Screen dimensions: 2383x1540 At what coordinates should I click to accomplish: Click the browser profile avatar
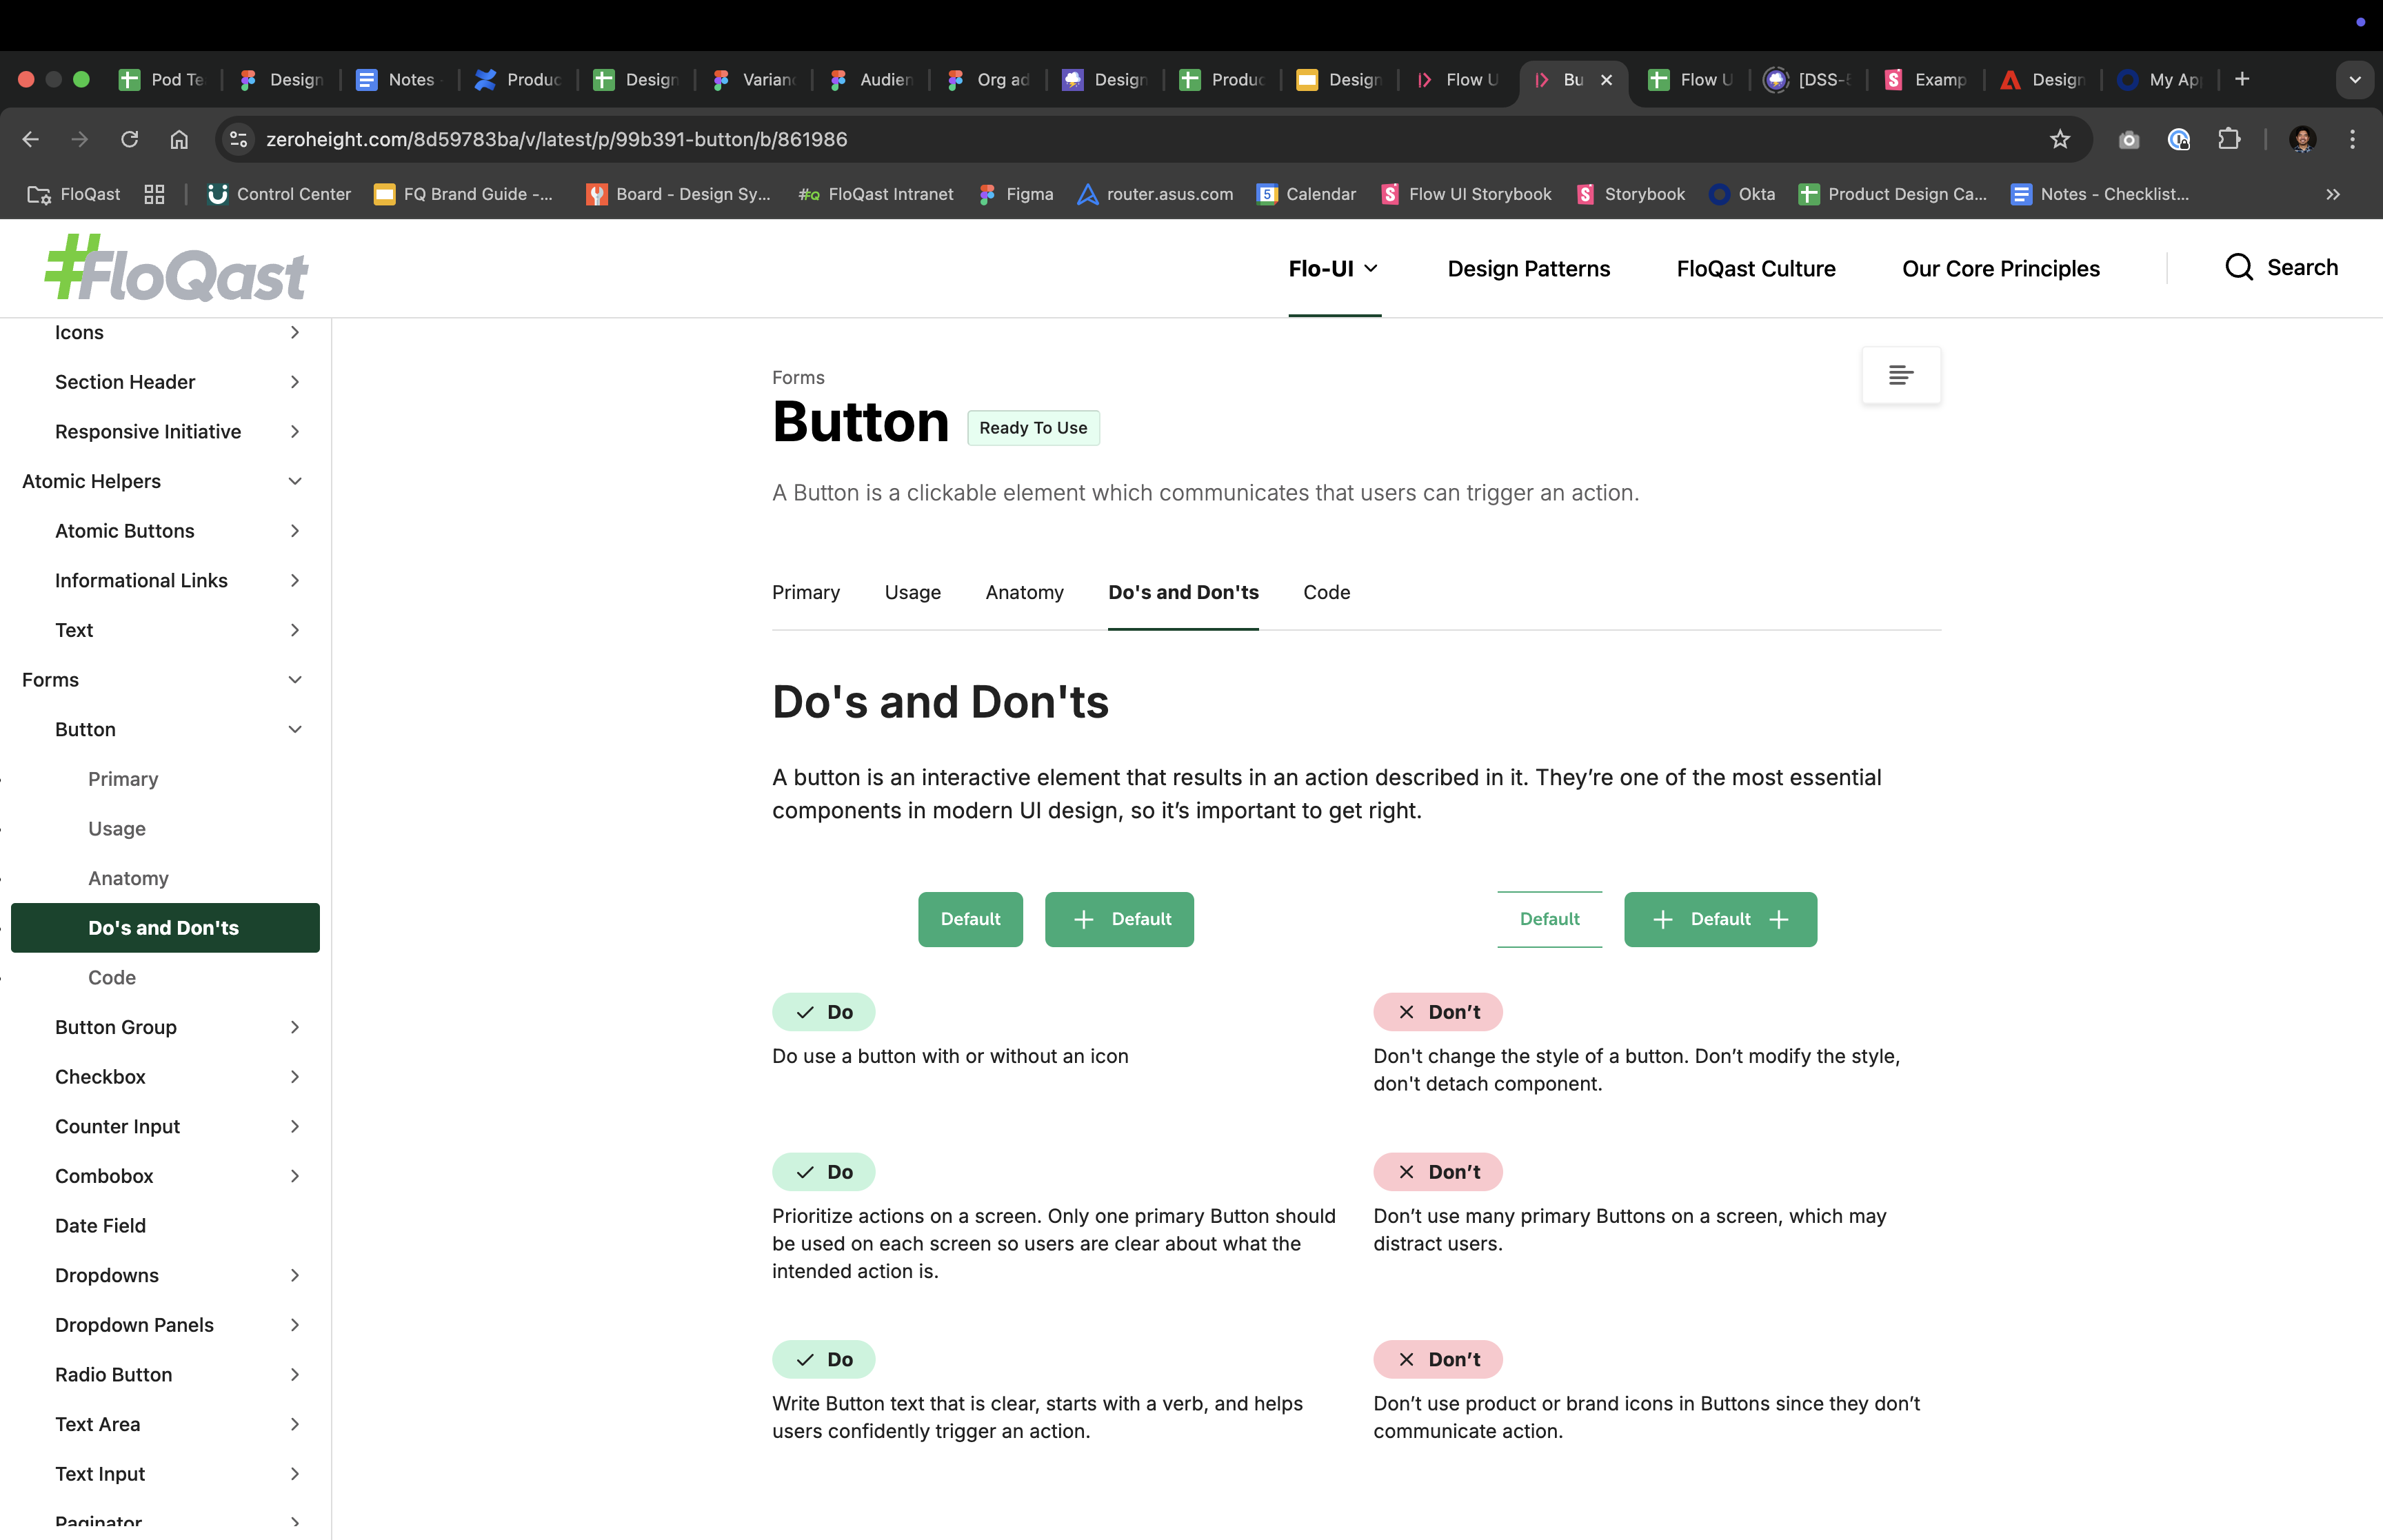tap(2303, 139)
